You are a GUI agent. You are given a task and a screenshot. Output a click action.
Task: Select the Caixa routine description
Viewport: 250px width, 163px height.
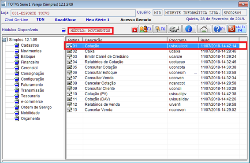pos(90,51)
